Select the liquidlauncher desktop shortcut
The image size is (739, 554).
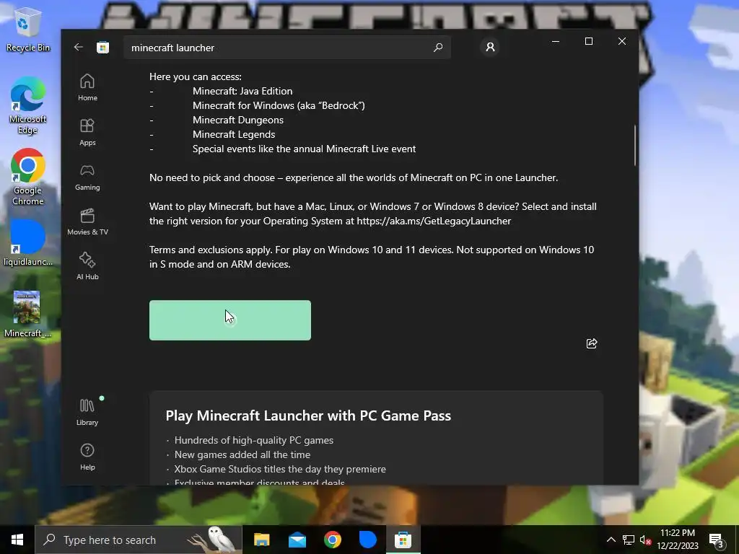tap(28, 243)
